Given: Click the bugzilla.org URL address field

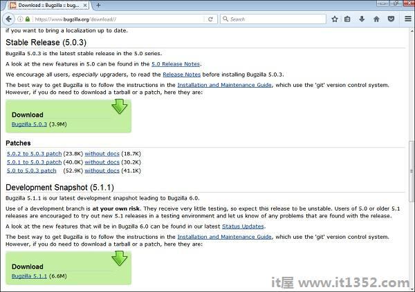Looking at the screenshot, I should [119, 19].
